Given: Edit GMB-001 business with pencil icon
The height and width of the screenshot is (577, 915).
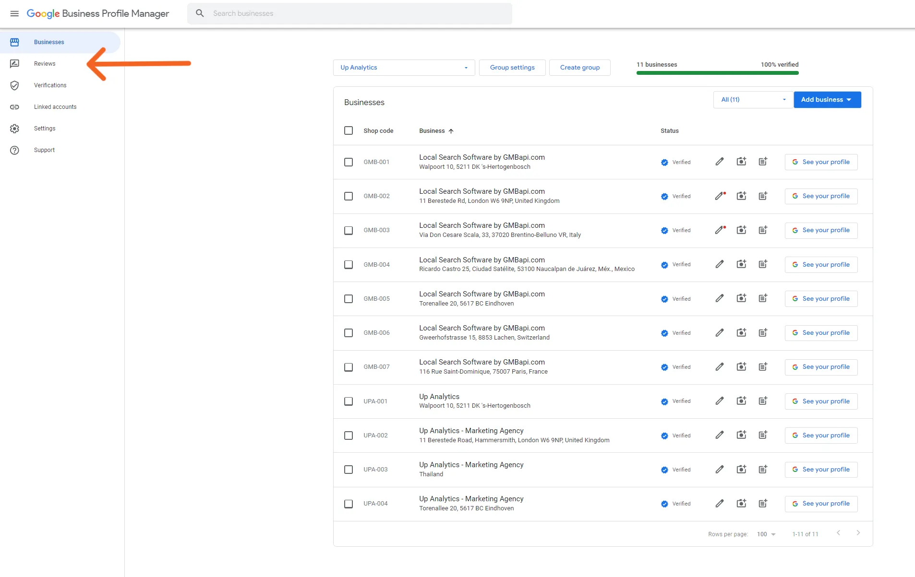Looking at the screenshot, I should (x=719, y=162).
